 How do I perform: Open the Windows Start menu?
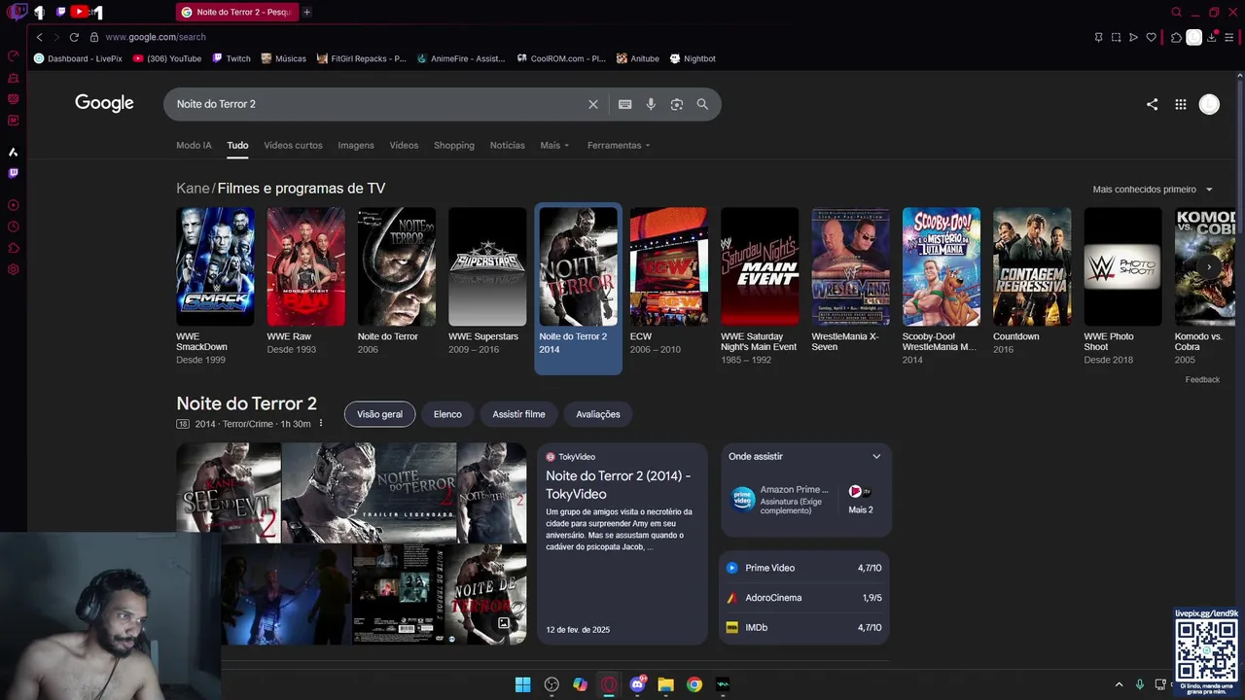click(x=522, y=684)
